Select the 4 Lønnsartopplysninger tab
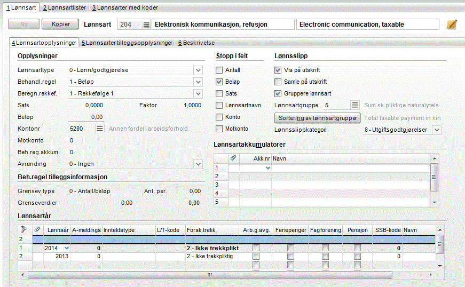The width and height of the screenshot is (465, 287). pyautogui.click(x=44, y=43)
